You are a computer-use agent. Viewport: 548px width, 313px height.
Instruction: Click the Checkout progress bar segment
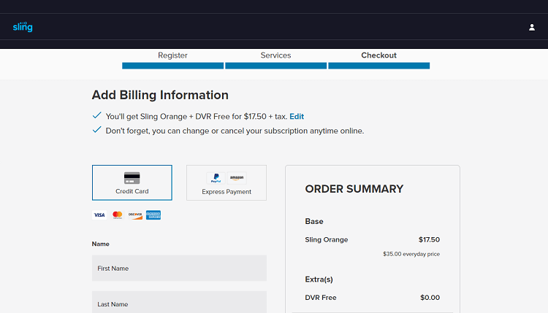click(378, 66)
